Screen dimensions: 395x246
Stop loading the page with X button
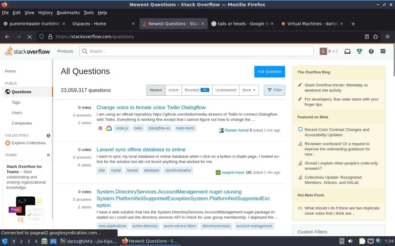pyautogui.click(x=30, y=37)
